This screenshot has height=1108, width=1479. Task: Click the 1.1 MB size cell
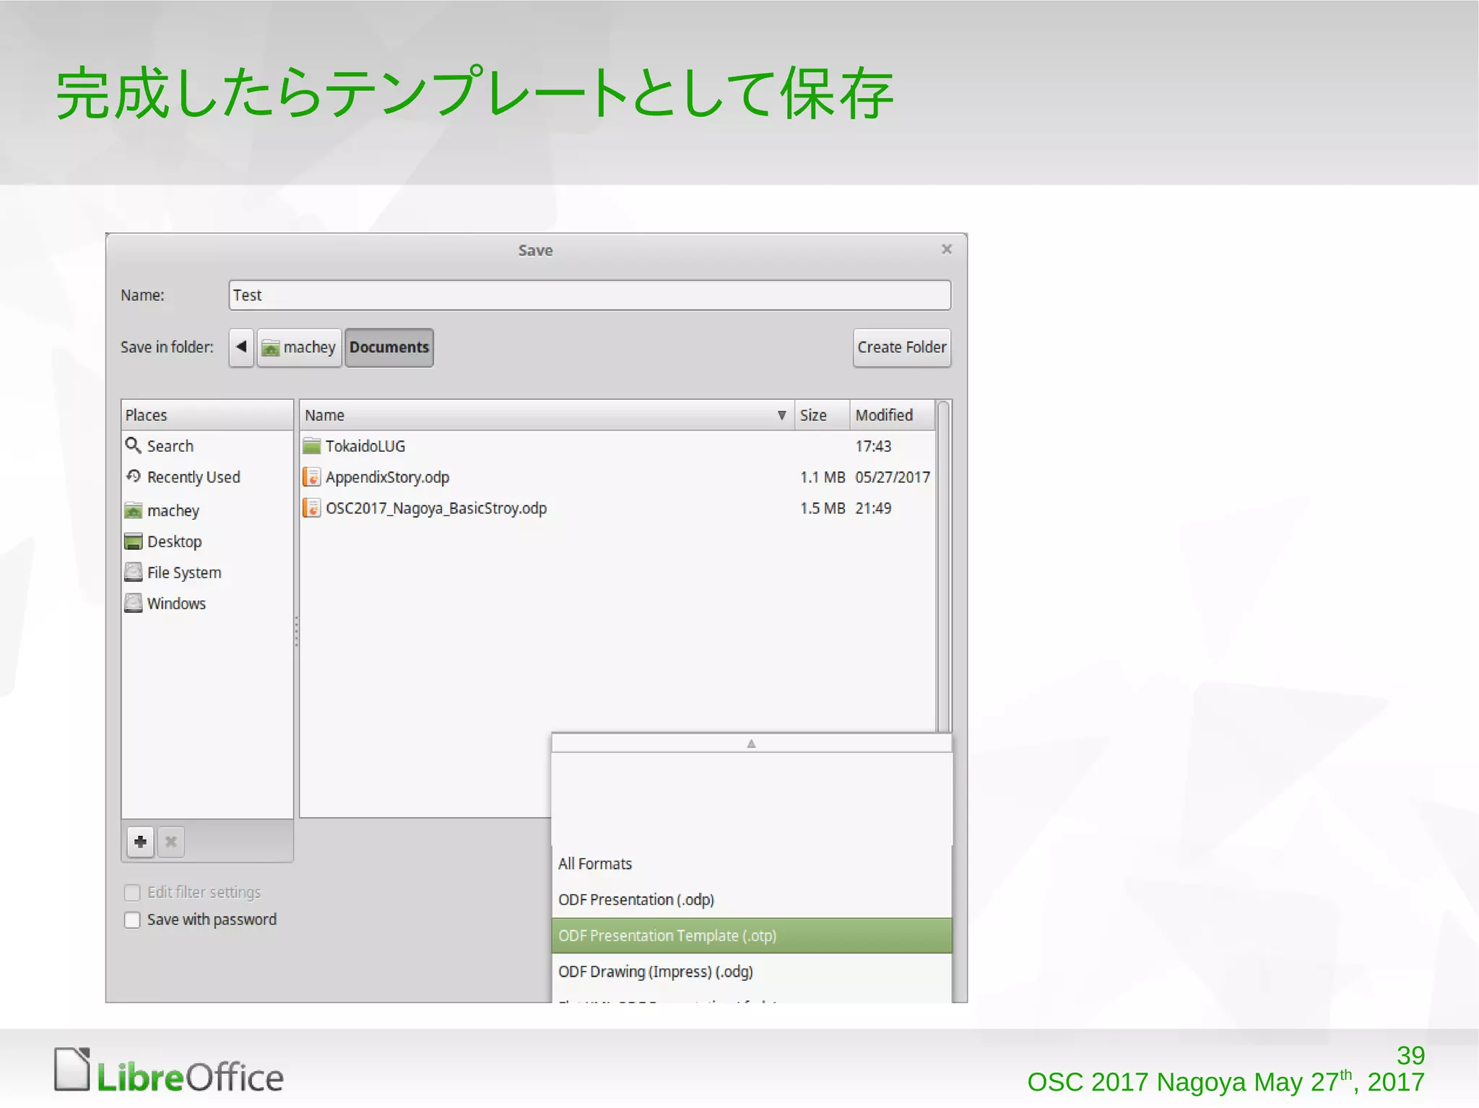[823, 477]
